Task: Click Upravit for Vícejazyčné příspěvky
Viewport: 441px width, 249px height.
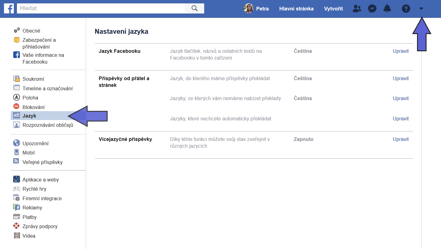Action: 400,139
